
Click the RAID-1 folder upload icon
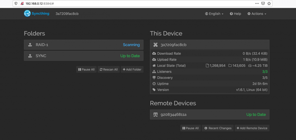[x=30, y=45]
